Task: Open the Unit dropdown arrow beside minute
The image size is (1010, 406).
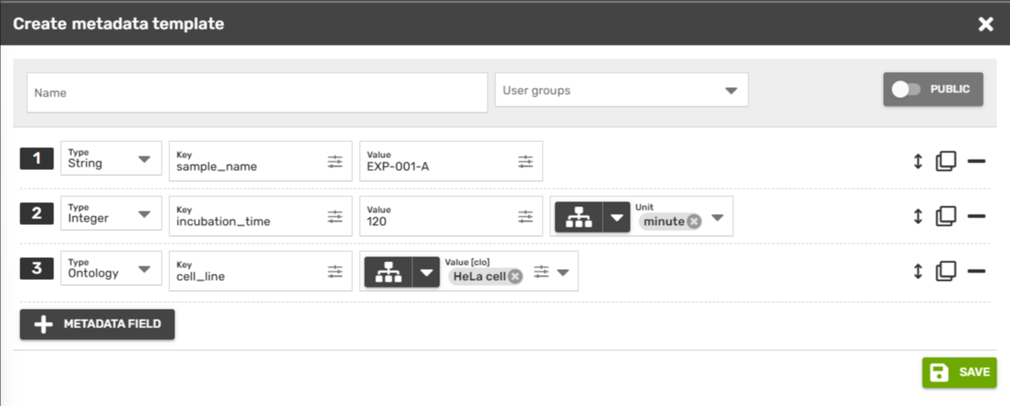Action: tap(718, 218)
